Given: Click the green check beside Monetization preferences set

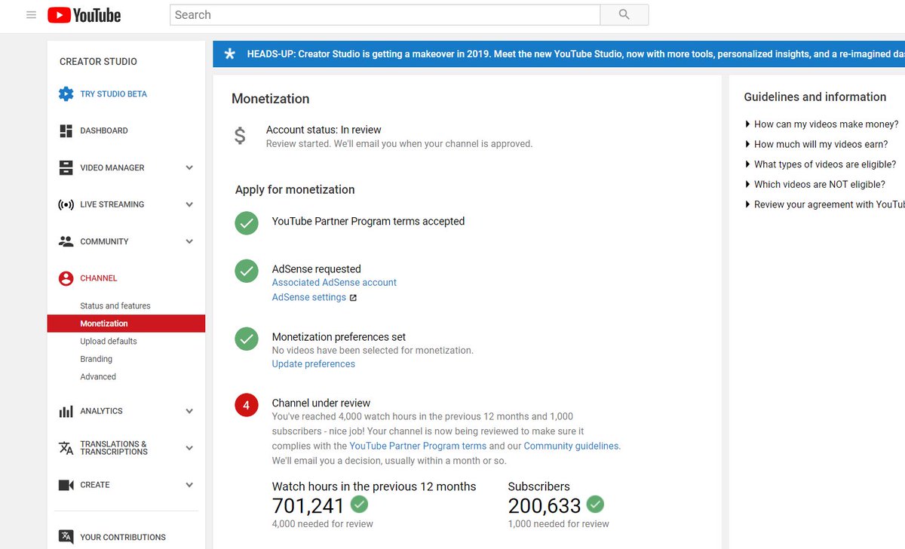Looking at the screenshot, I should coord(247,339).
